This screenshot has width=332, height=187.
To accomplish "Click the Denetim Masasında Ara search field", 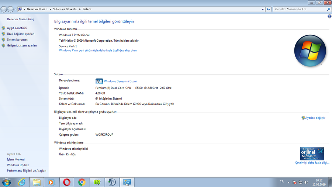I will pyautogui.click(x=300, y=9).
